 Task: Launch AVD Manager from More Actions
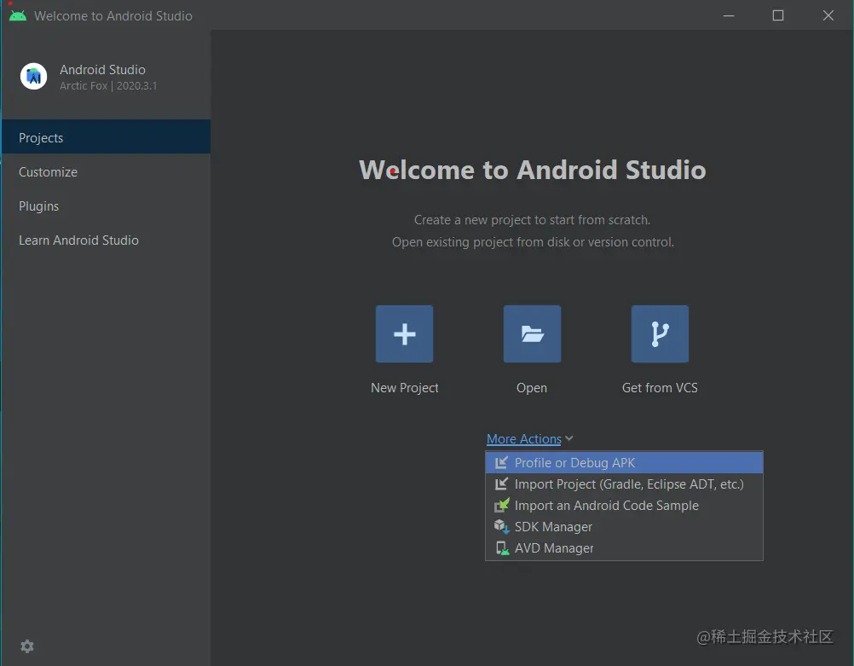(624, 547)
